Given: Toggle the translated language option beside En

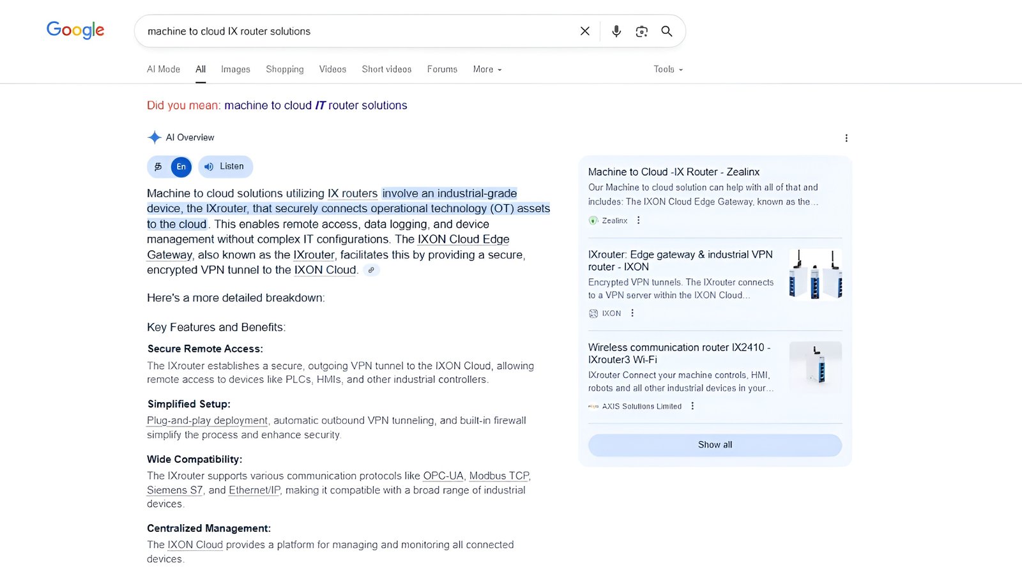Looking at the screenshot, I should click(x=158, y=167).
